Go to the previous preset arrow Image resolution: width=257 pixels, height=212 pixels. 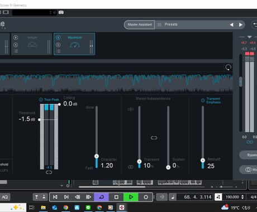click(231, 25)
